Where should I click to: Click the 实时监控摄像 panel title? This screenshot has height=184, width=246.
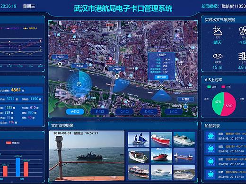(x=62, y=125)
